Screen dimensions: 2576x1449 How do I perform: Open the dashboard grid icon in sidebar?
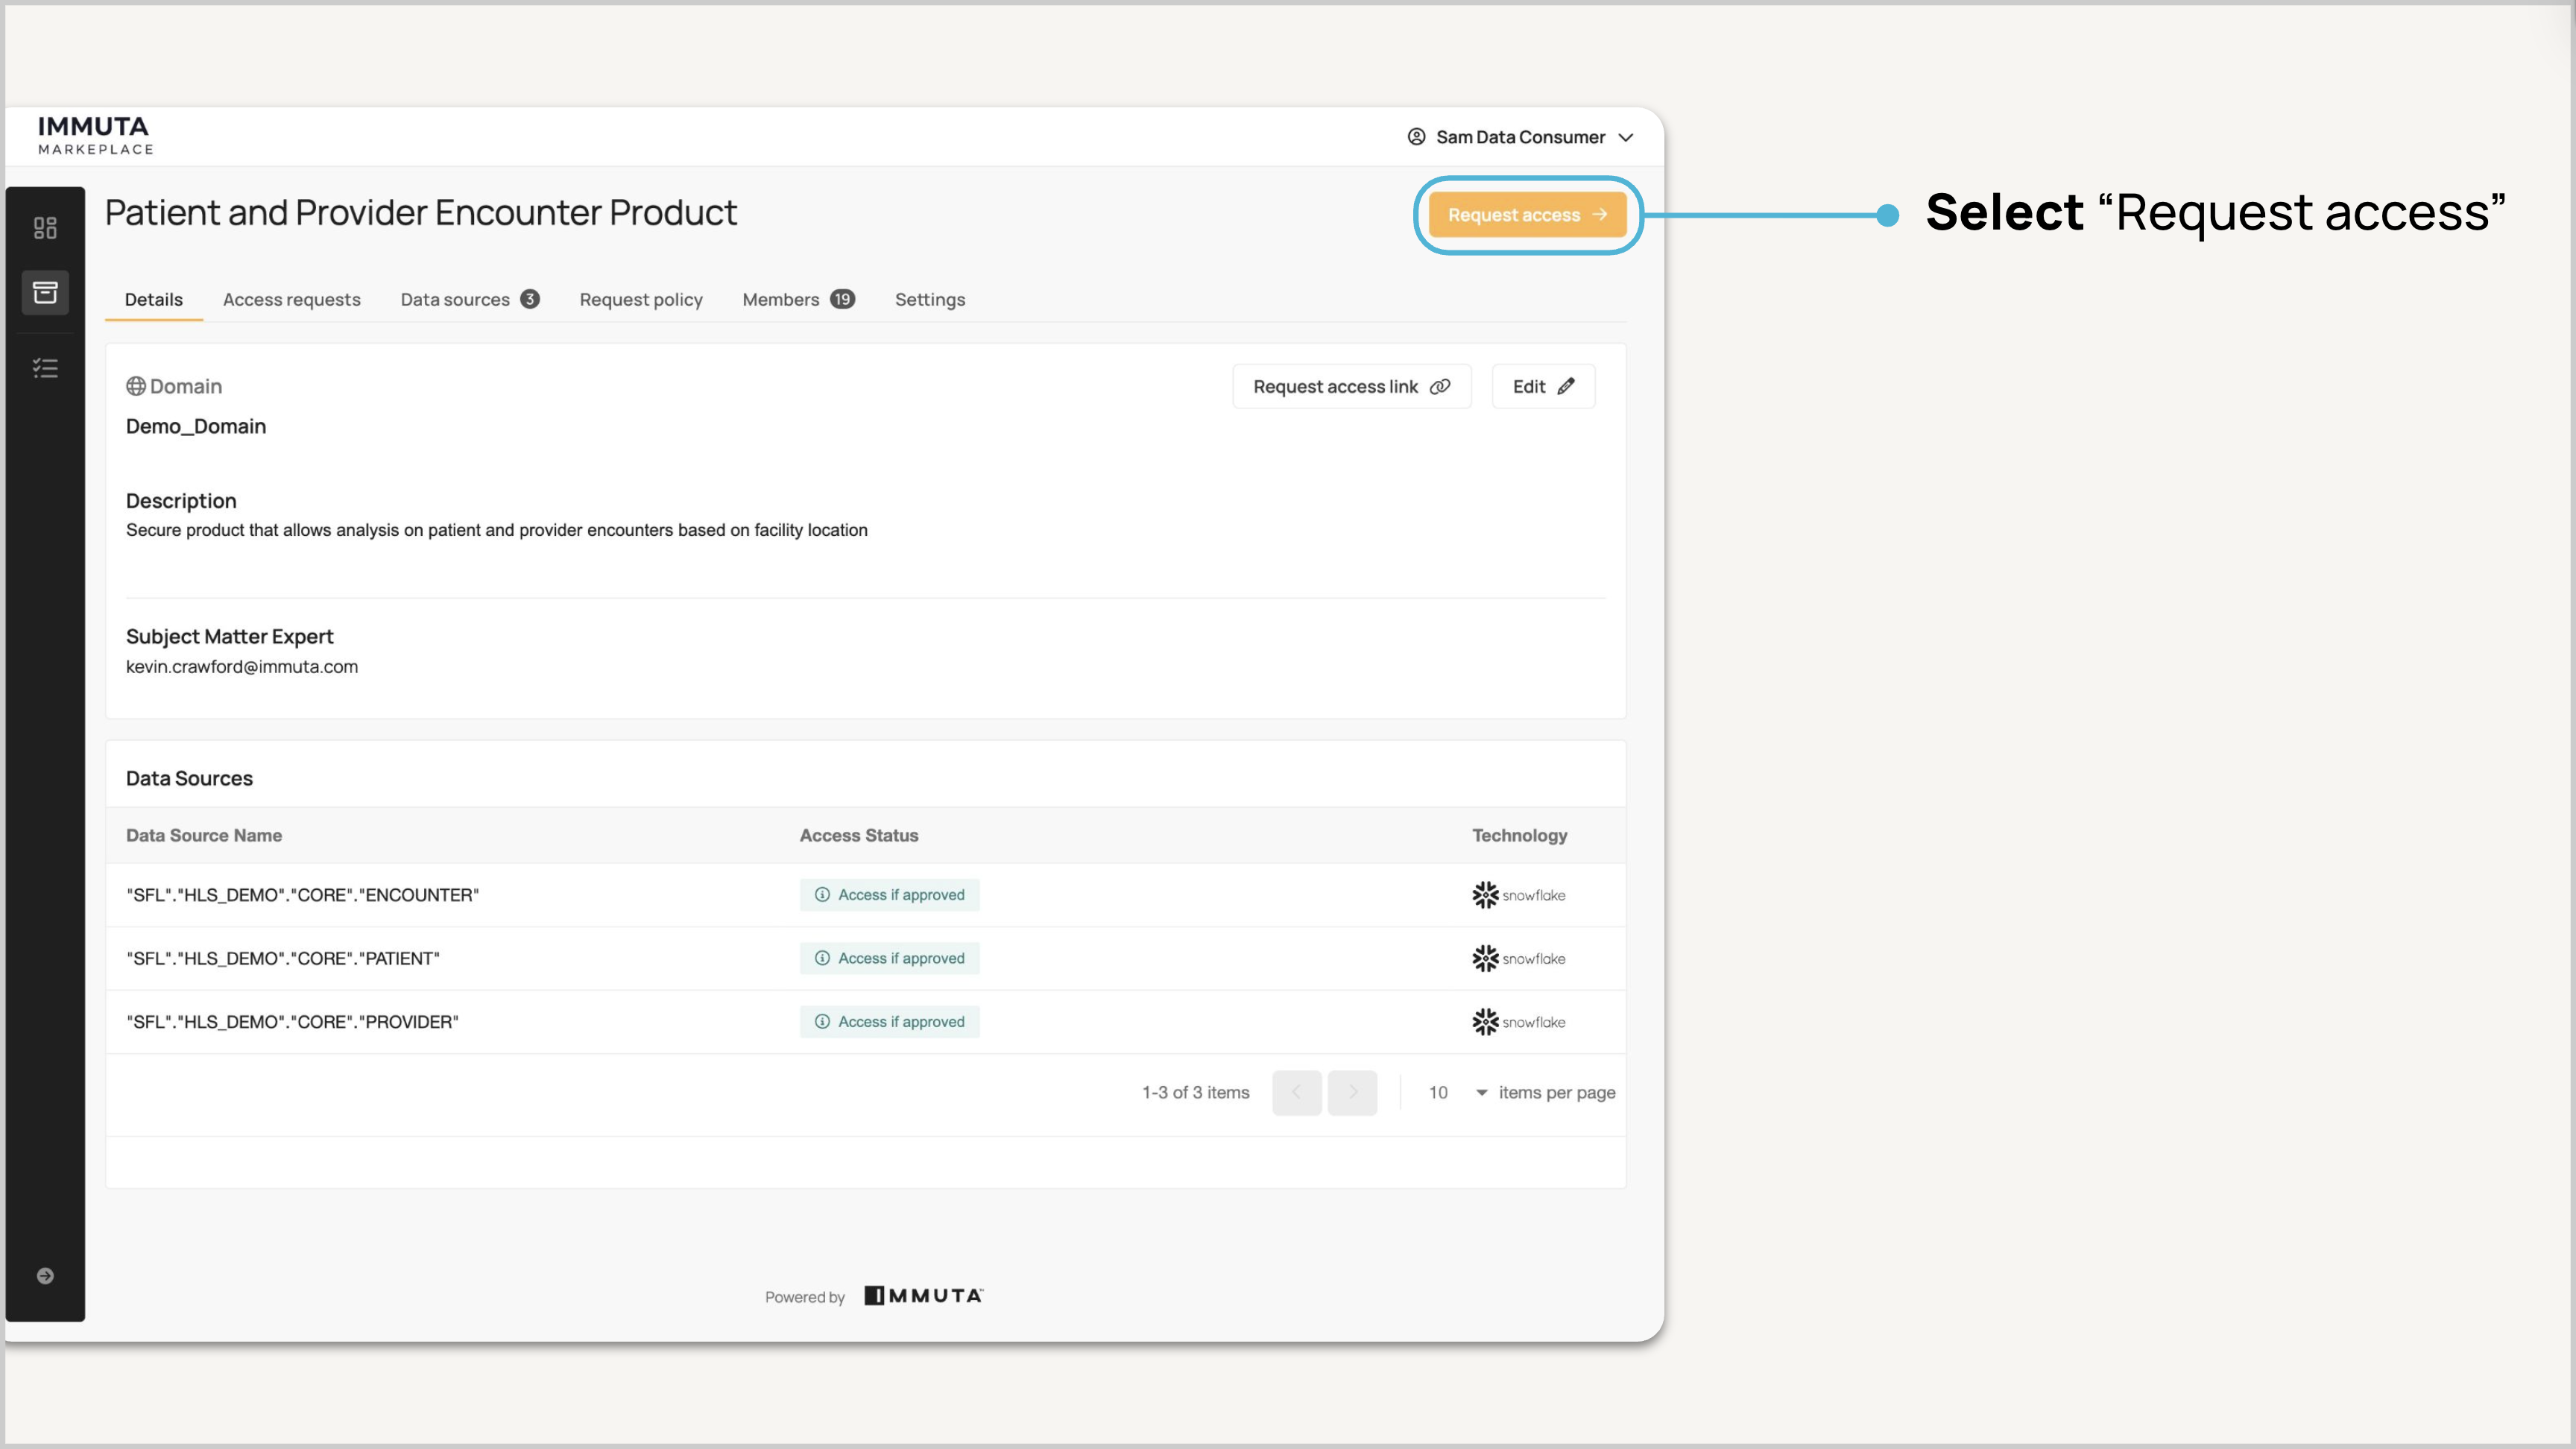[45, 228]
